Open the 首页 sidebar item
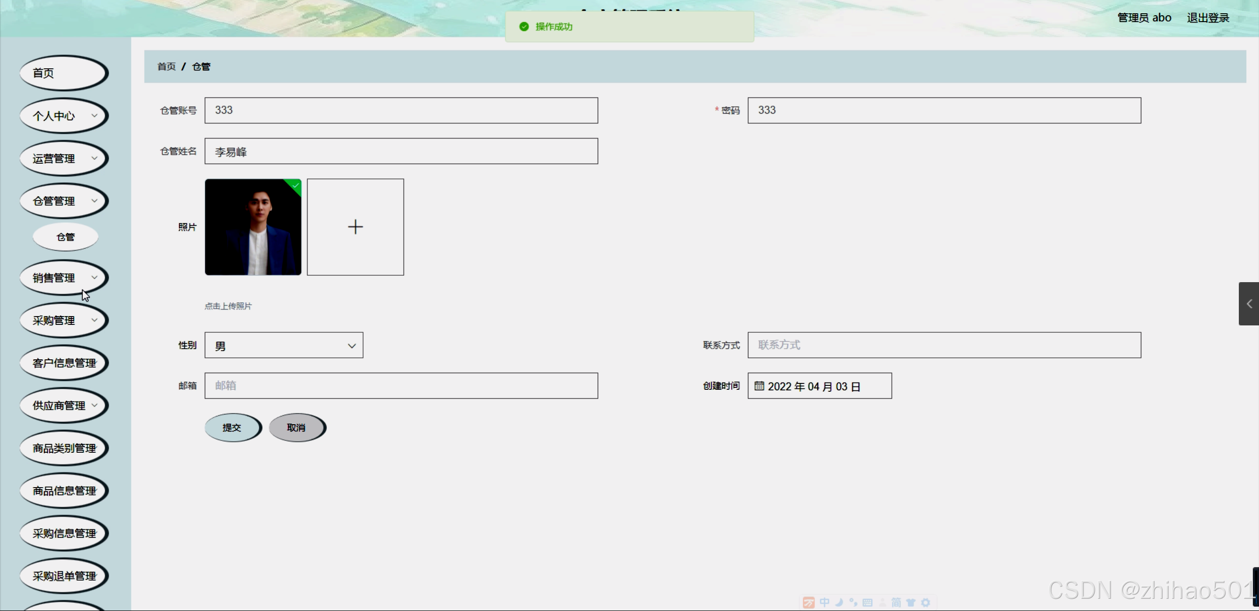 click(x=64, y=73)
